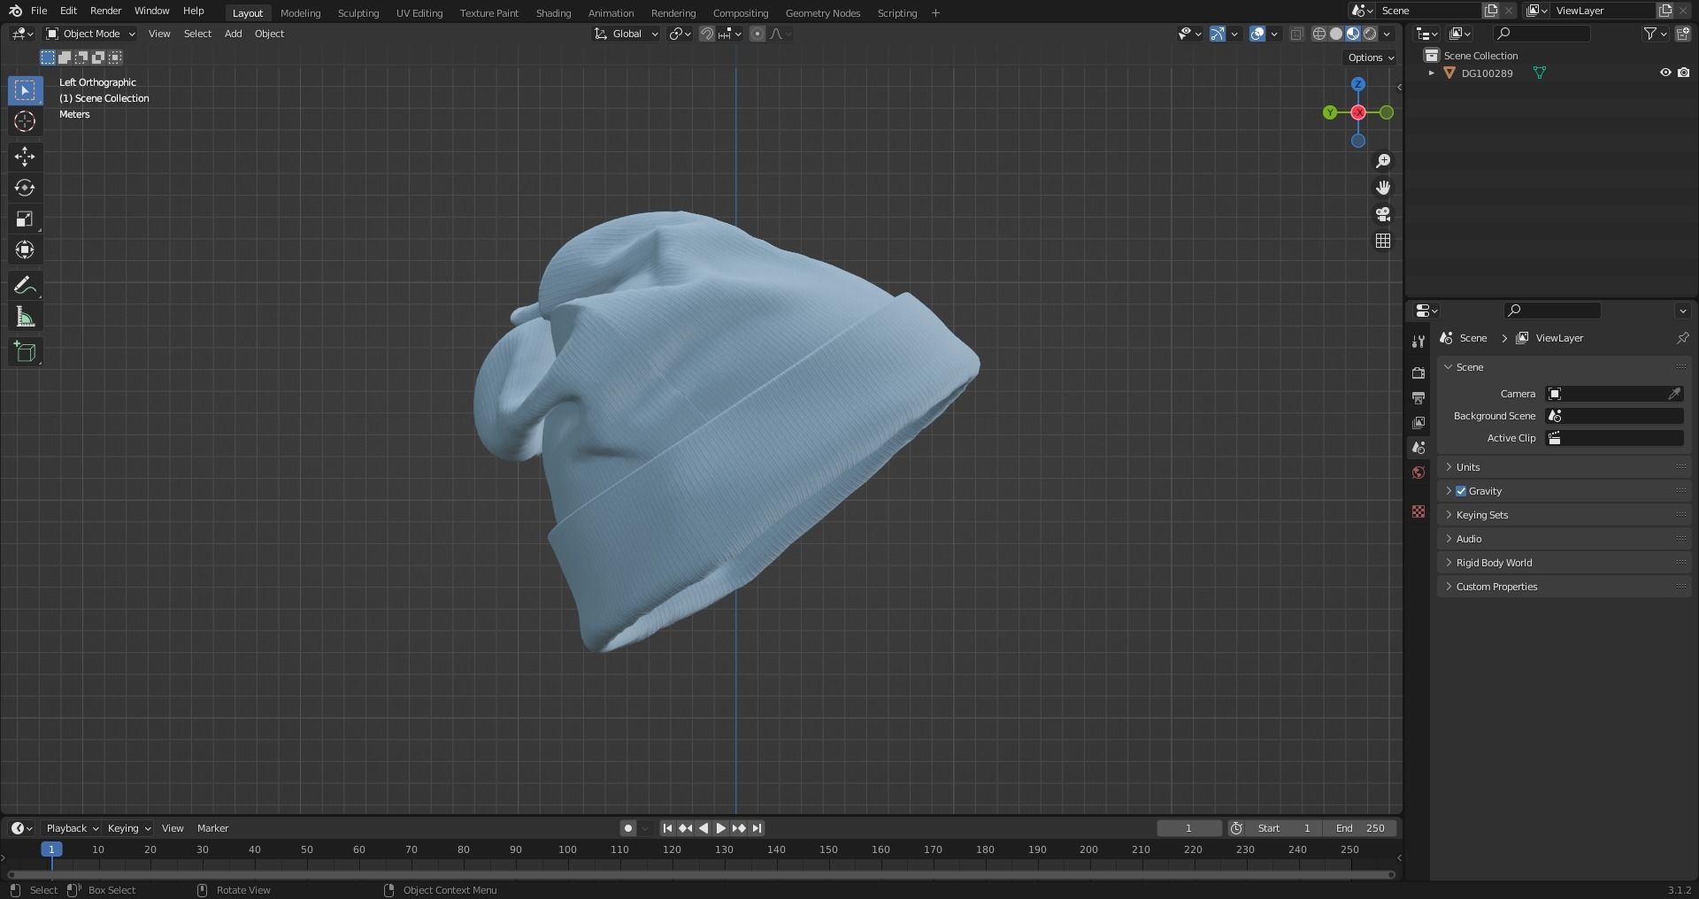
Task: Click the Zoom viewport icon
Action: point(1383,161)
